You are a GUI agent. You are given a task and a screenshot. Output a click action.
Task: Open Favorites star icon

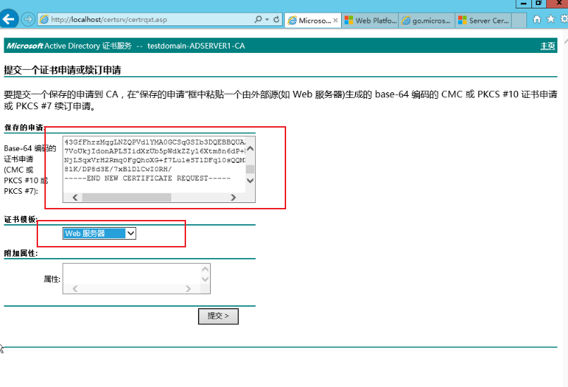(550, 19)
